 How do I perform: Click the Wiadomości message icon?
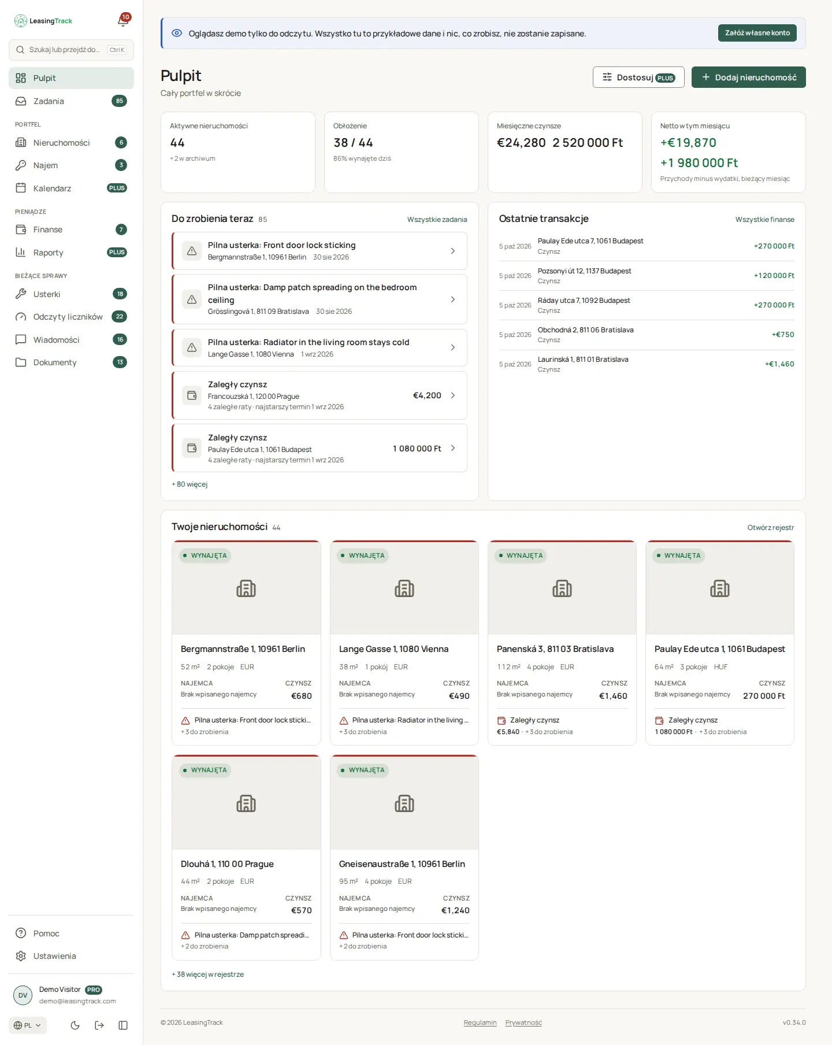click(x=21, y=339)
